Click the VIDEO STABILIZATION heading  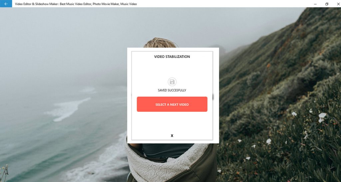pyautogui.click(x=172, y=57)
